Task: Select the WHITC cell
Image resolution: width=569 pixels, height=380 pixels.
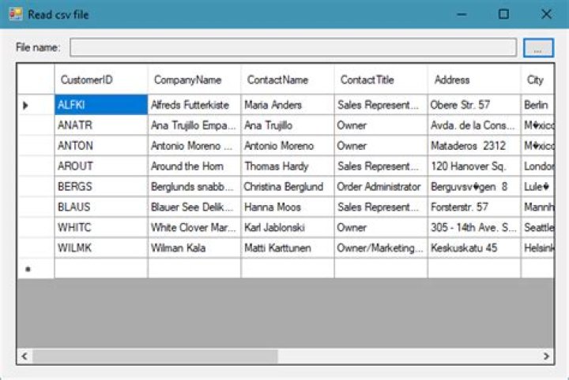Action: [x=101, y=227]
